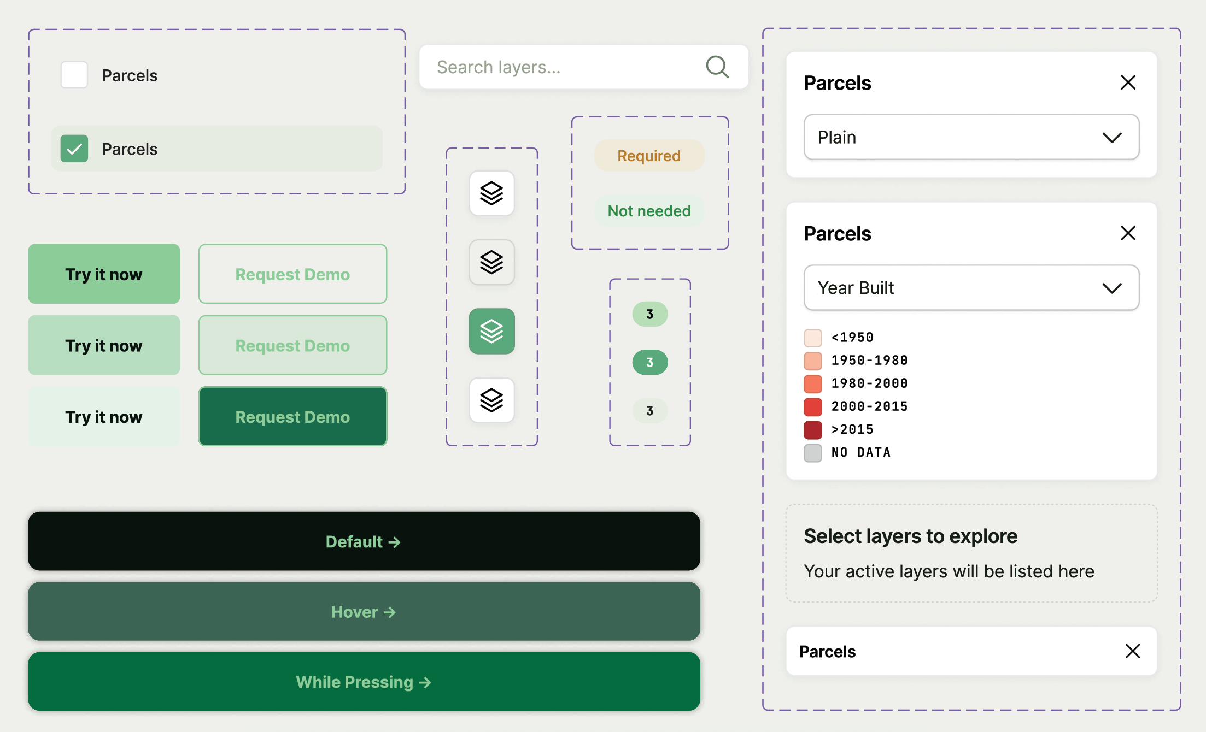Click the 2000-2015 legend color swatch
The image size is (1206, 732).
813,407
